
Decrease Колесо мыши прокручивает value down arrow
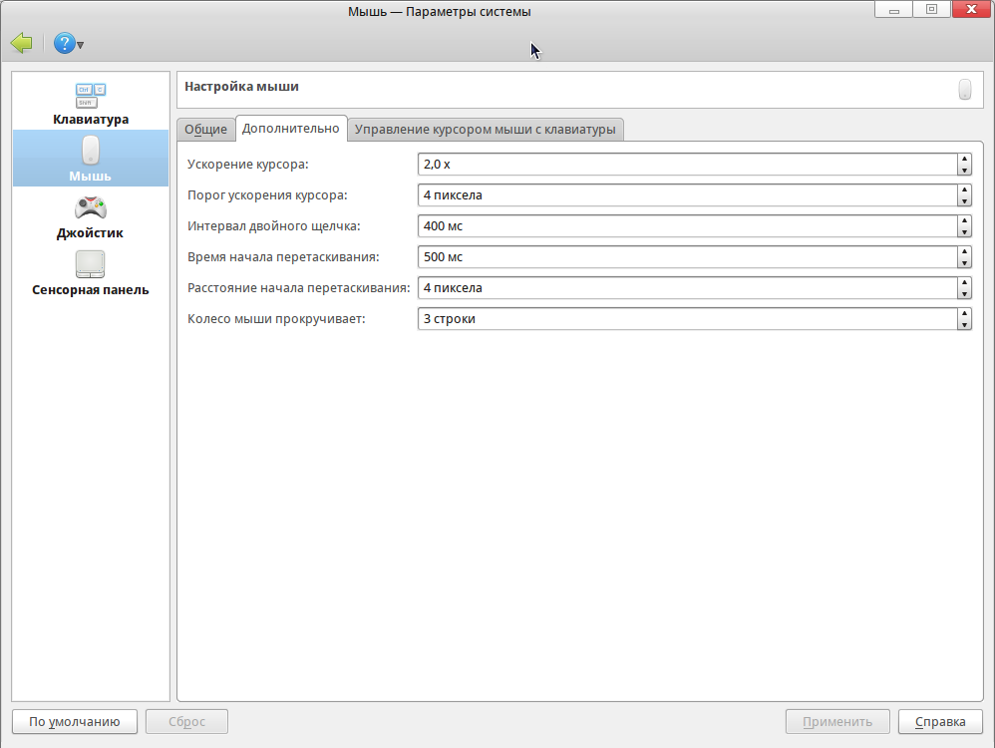click(964, 324)
